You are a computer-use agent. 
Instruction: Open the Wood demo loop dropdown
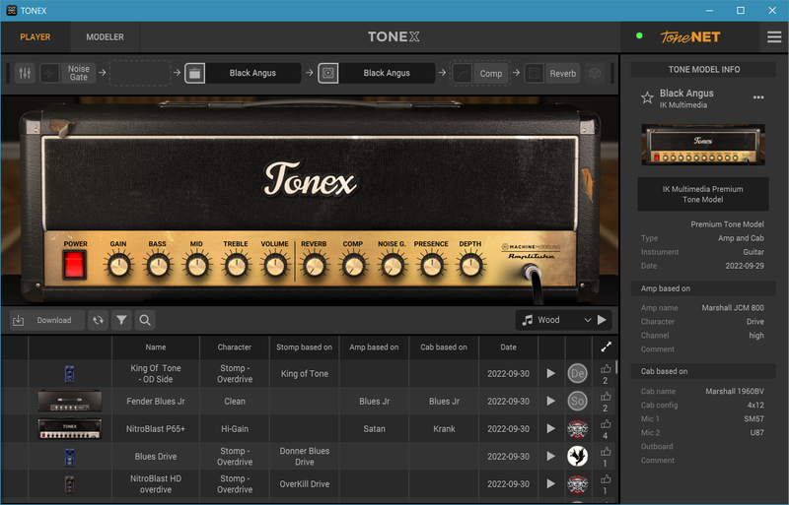click(555, 320)
